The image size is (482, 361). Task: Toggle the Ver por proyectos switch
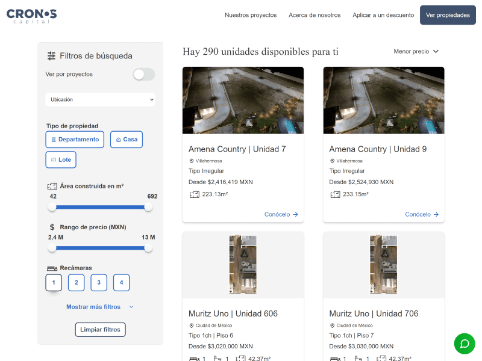pos(144,74)
